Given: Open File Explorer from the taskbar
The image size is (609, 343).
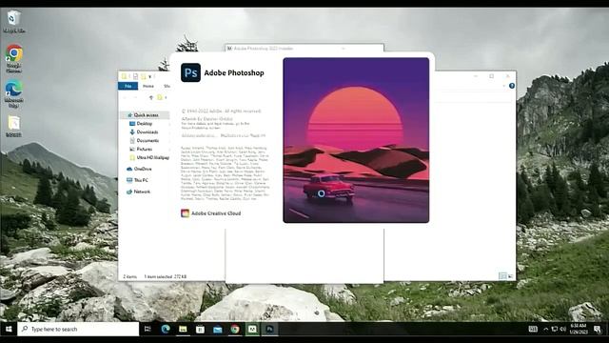Looking at the screenshot, I should click(183, 329).
